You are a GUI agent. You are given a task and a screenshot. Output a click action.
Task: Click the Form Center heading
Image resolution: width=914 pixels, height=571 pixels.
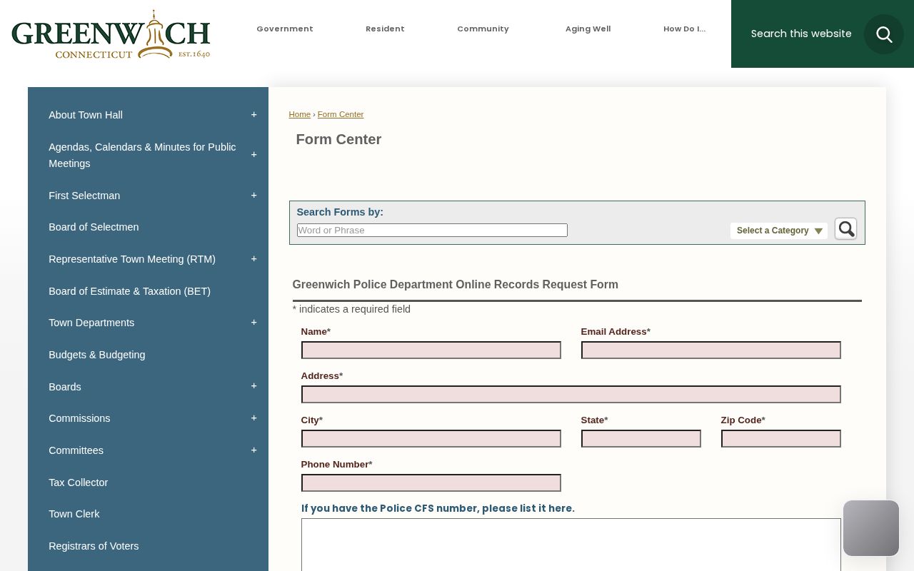click(338, 139)
